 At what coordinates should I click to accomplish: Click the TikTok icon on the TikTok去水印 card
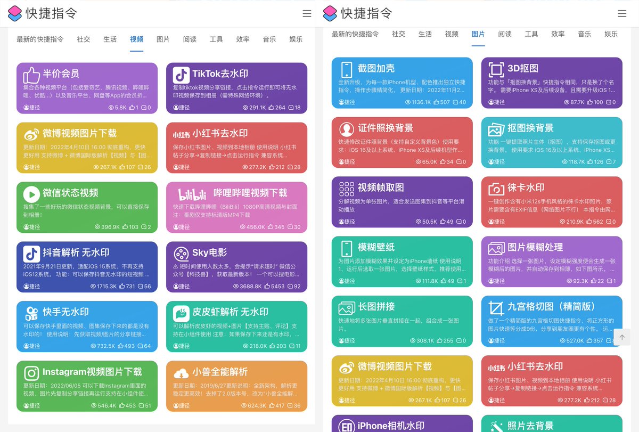(x=181, y=75)
